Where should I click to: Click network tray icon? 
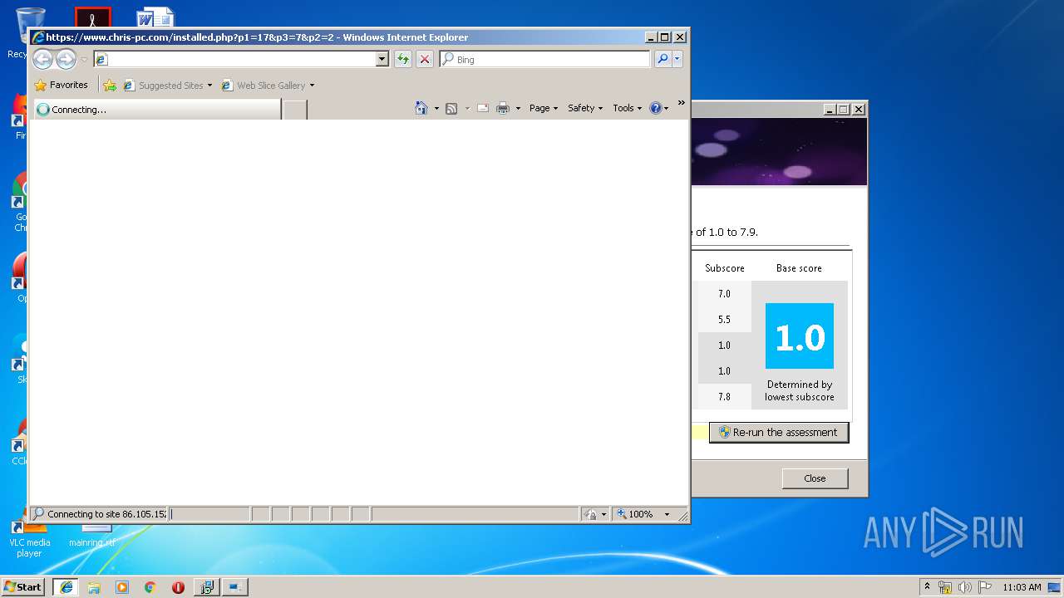click(945, 587)
